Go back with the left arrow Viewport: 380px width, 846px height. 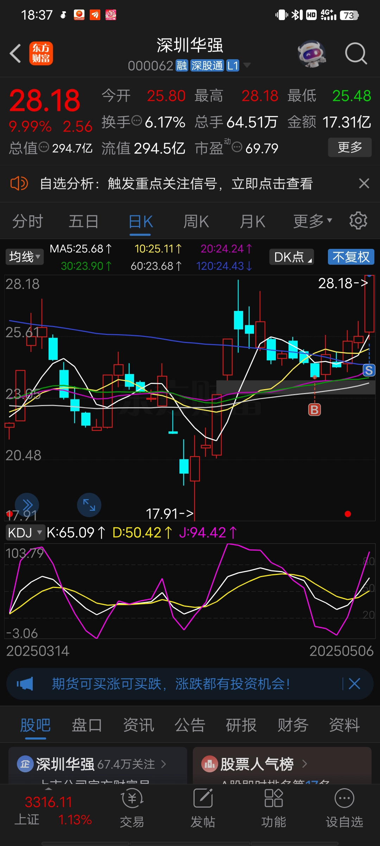coord(15,54)
